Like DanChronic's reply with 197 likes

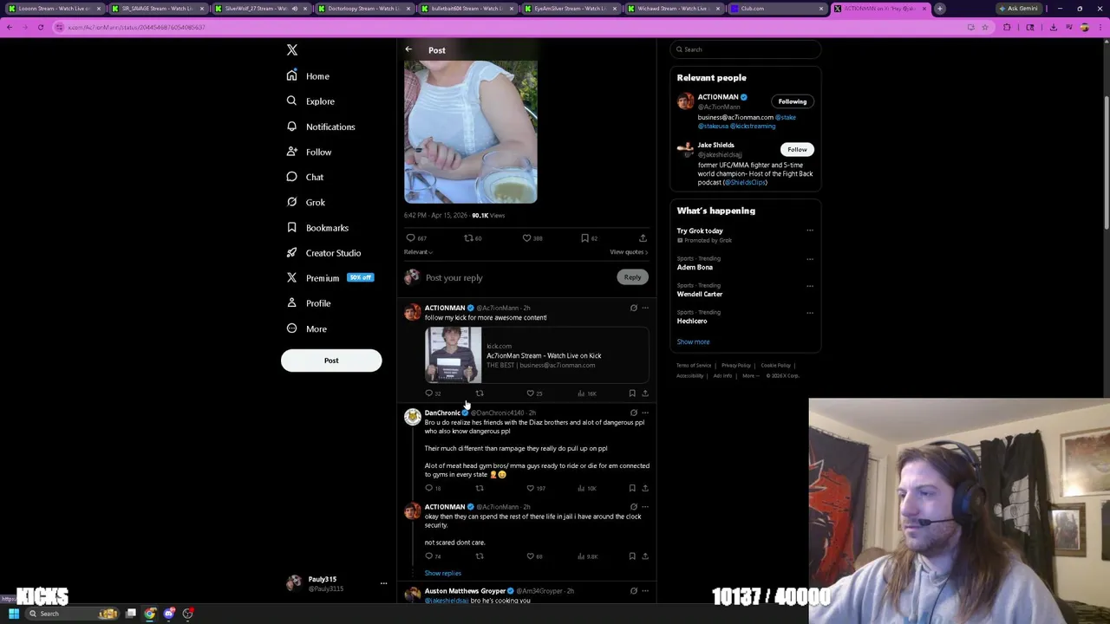tap(536, 489)
